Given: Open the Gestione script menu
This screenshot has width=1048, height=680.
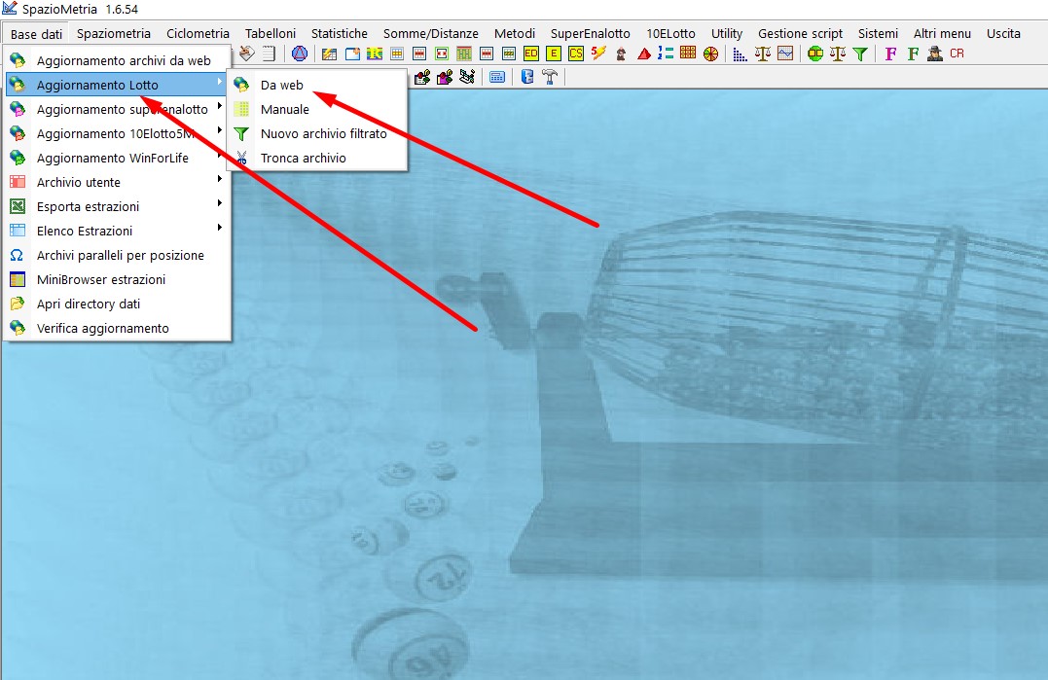Looking at the screenshot, I should pyautogui.click(x=800, y=33).
